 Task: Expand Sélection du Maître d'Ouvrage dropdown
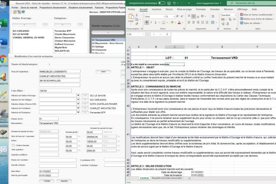pos(78,95)
